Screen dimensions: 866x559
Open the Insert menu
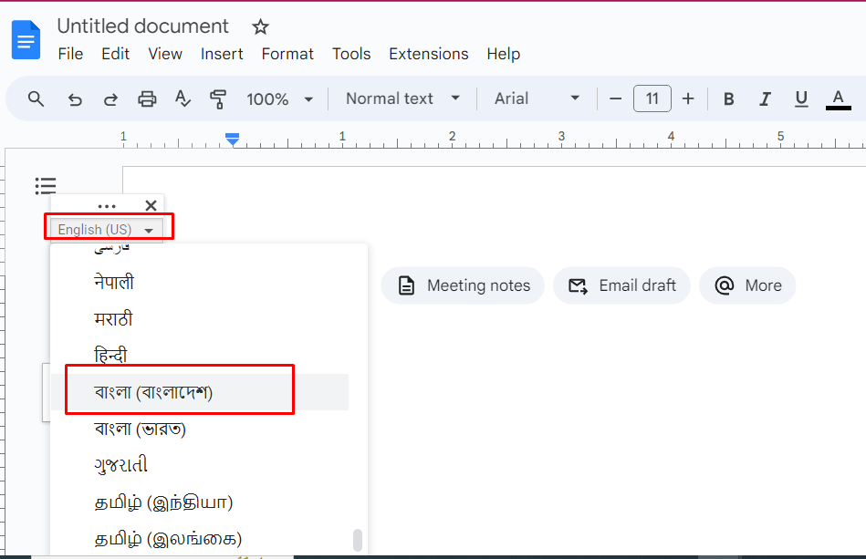point(222,54)
